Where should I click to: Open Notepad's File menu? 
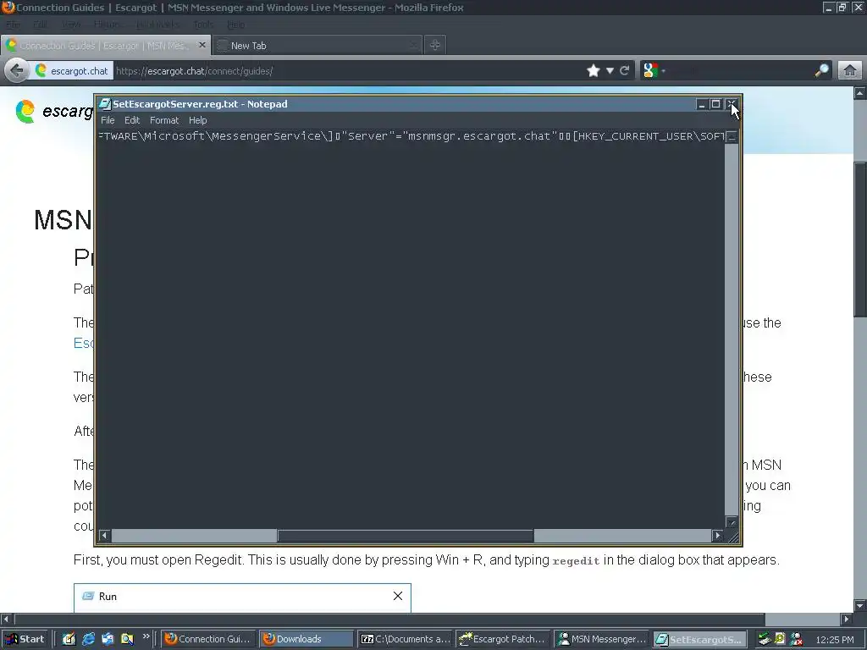coord(108,120)
